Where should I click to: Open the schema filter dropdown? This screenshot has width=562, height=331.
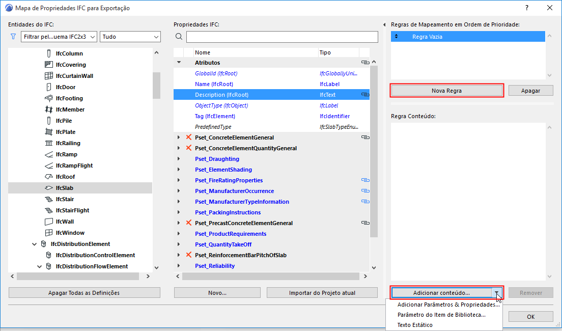click(59, 37)
